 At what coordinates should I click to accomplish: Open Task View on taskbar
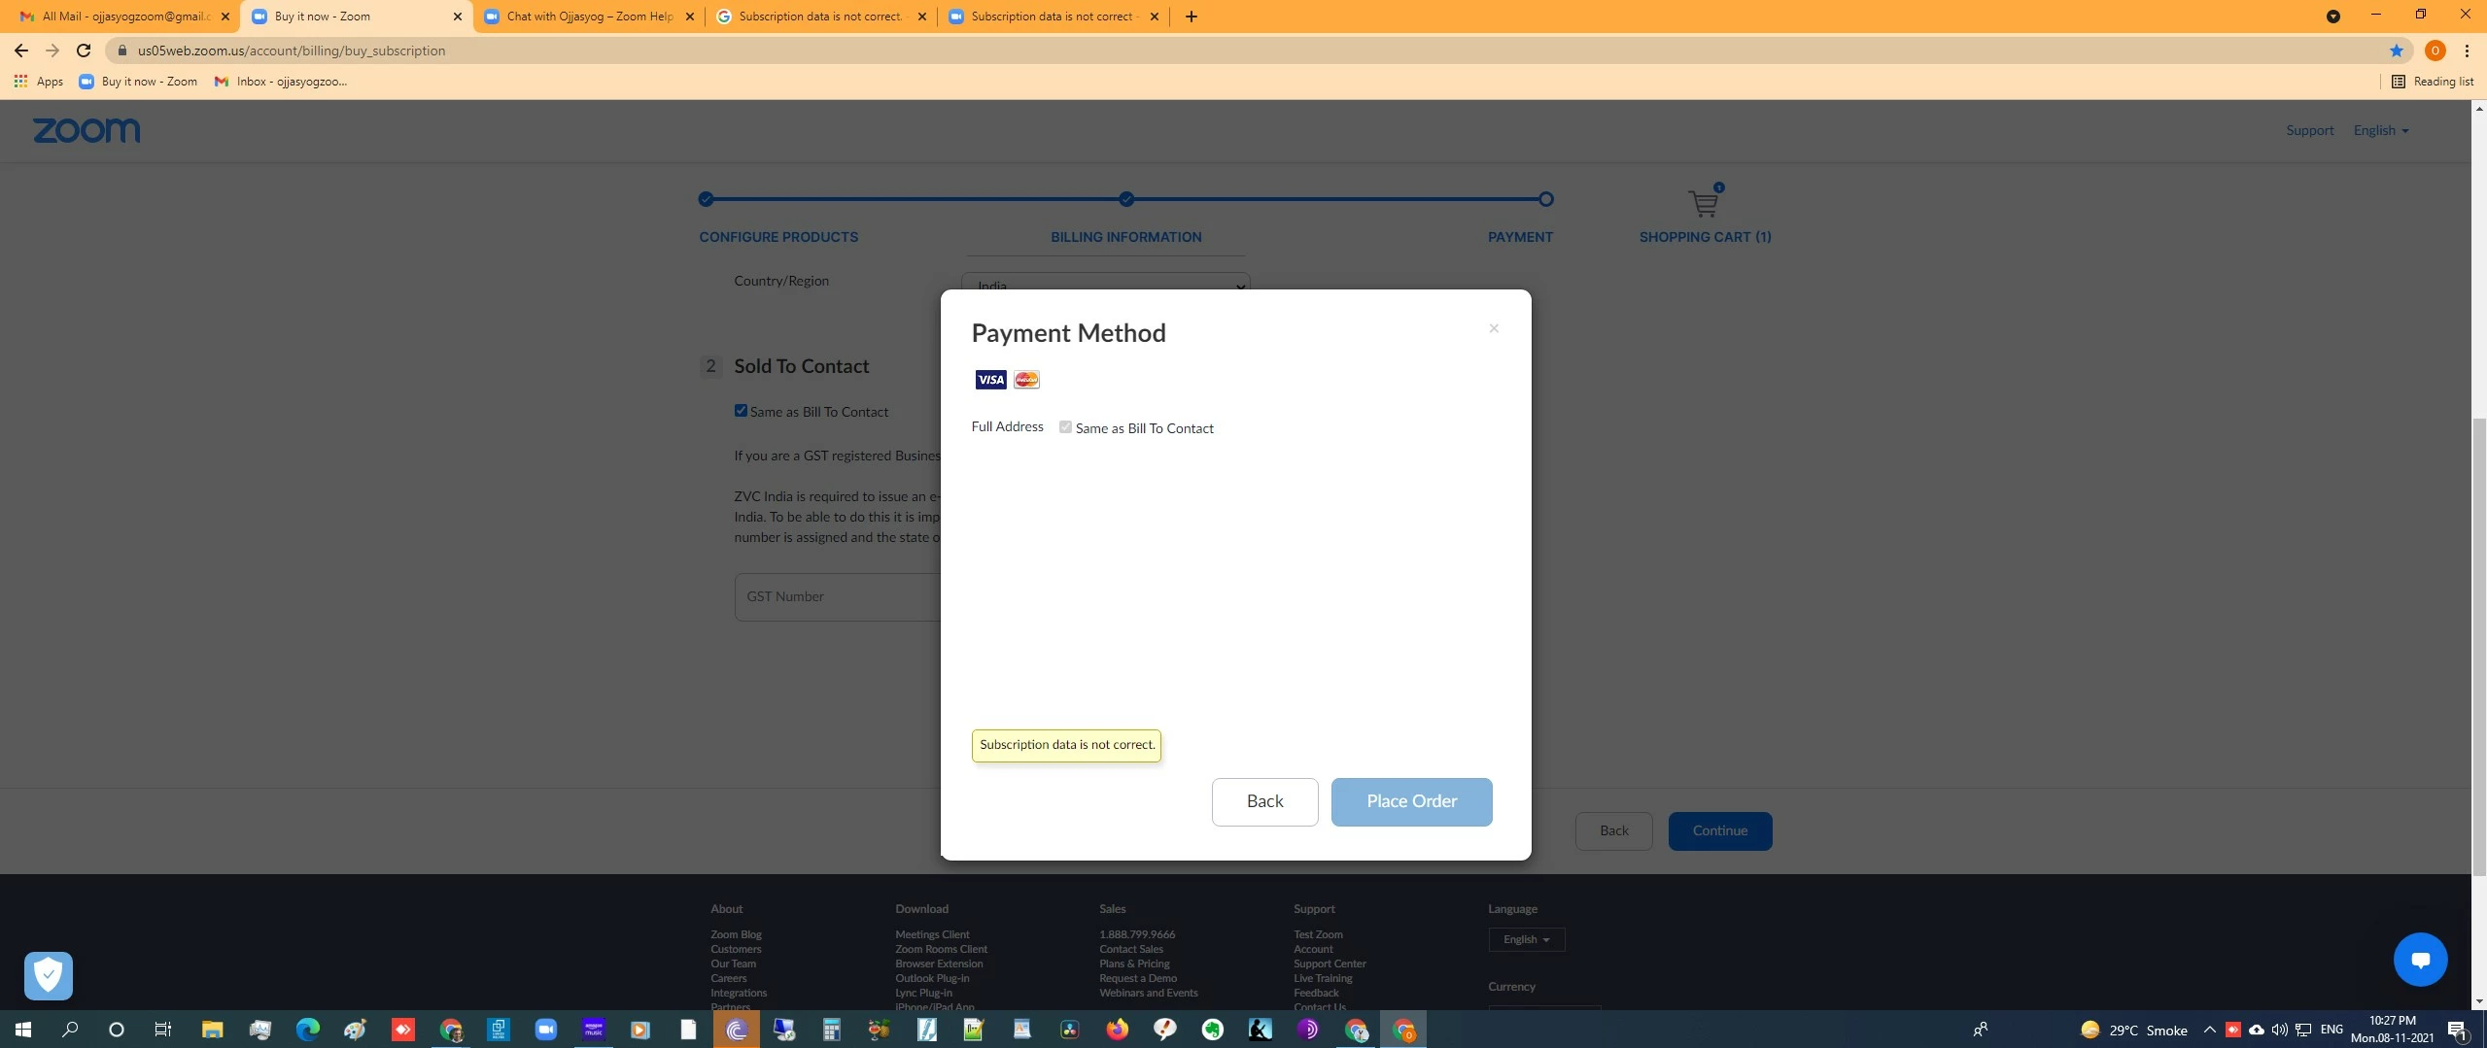[163, 1030]
